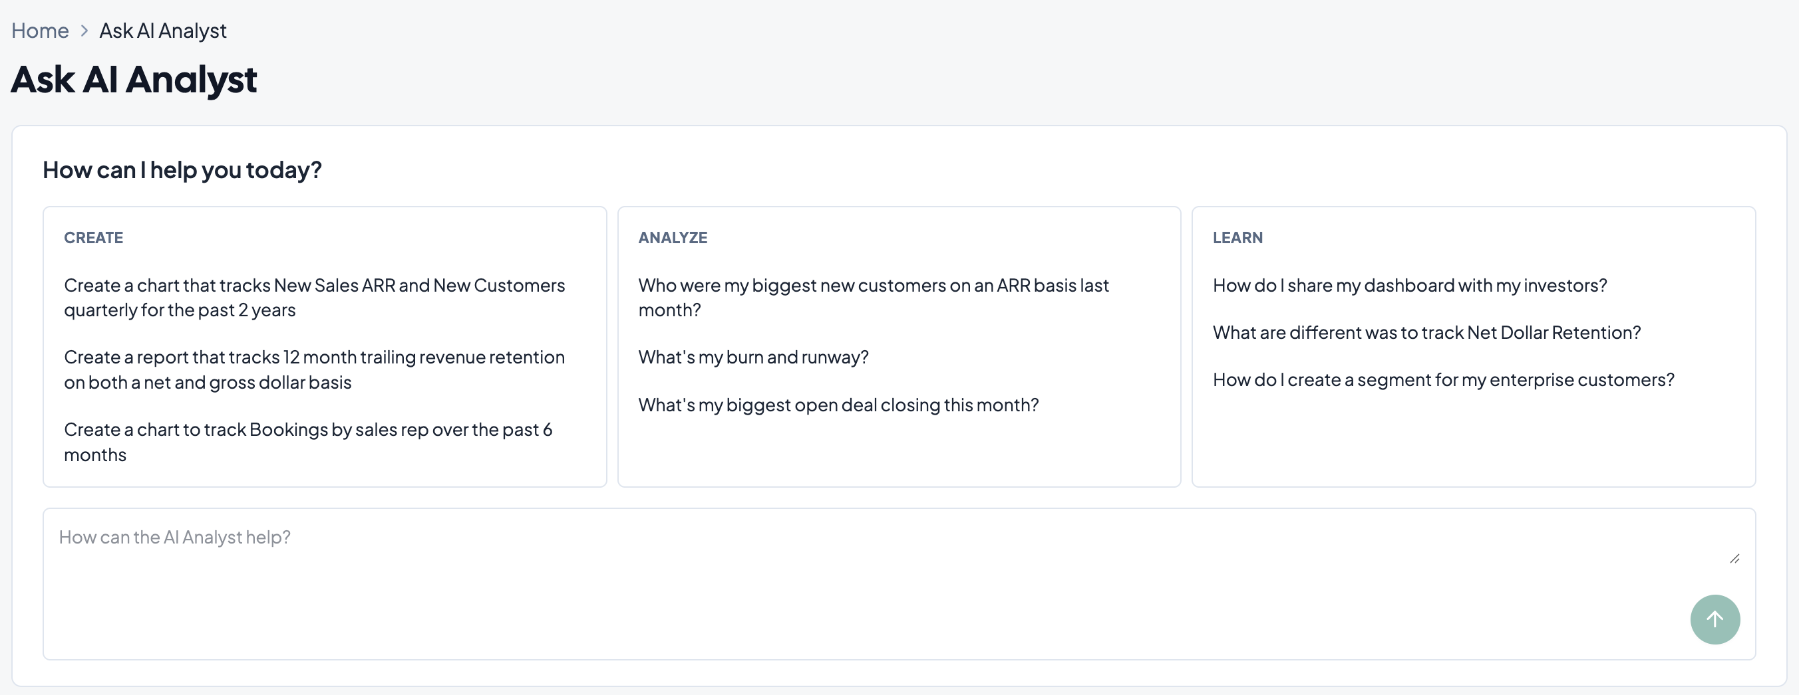Pick the enterprise customers segment prompt

[x=1443, y=379]
